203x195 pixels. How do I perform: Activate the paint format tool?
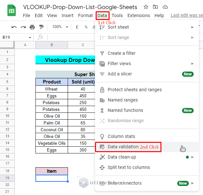41,27
